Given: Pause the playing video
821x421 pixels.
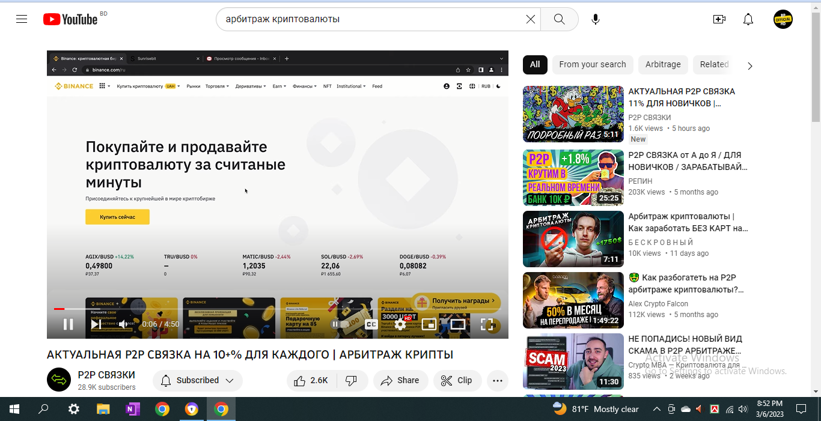Looking at the screenshot, I should (69, 324).
